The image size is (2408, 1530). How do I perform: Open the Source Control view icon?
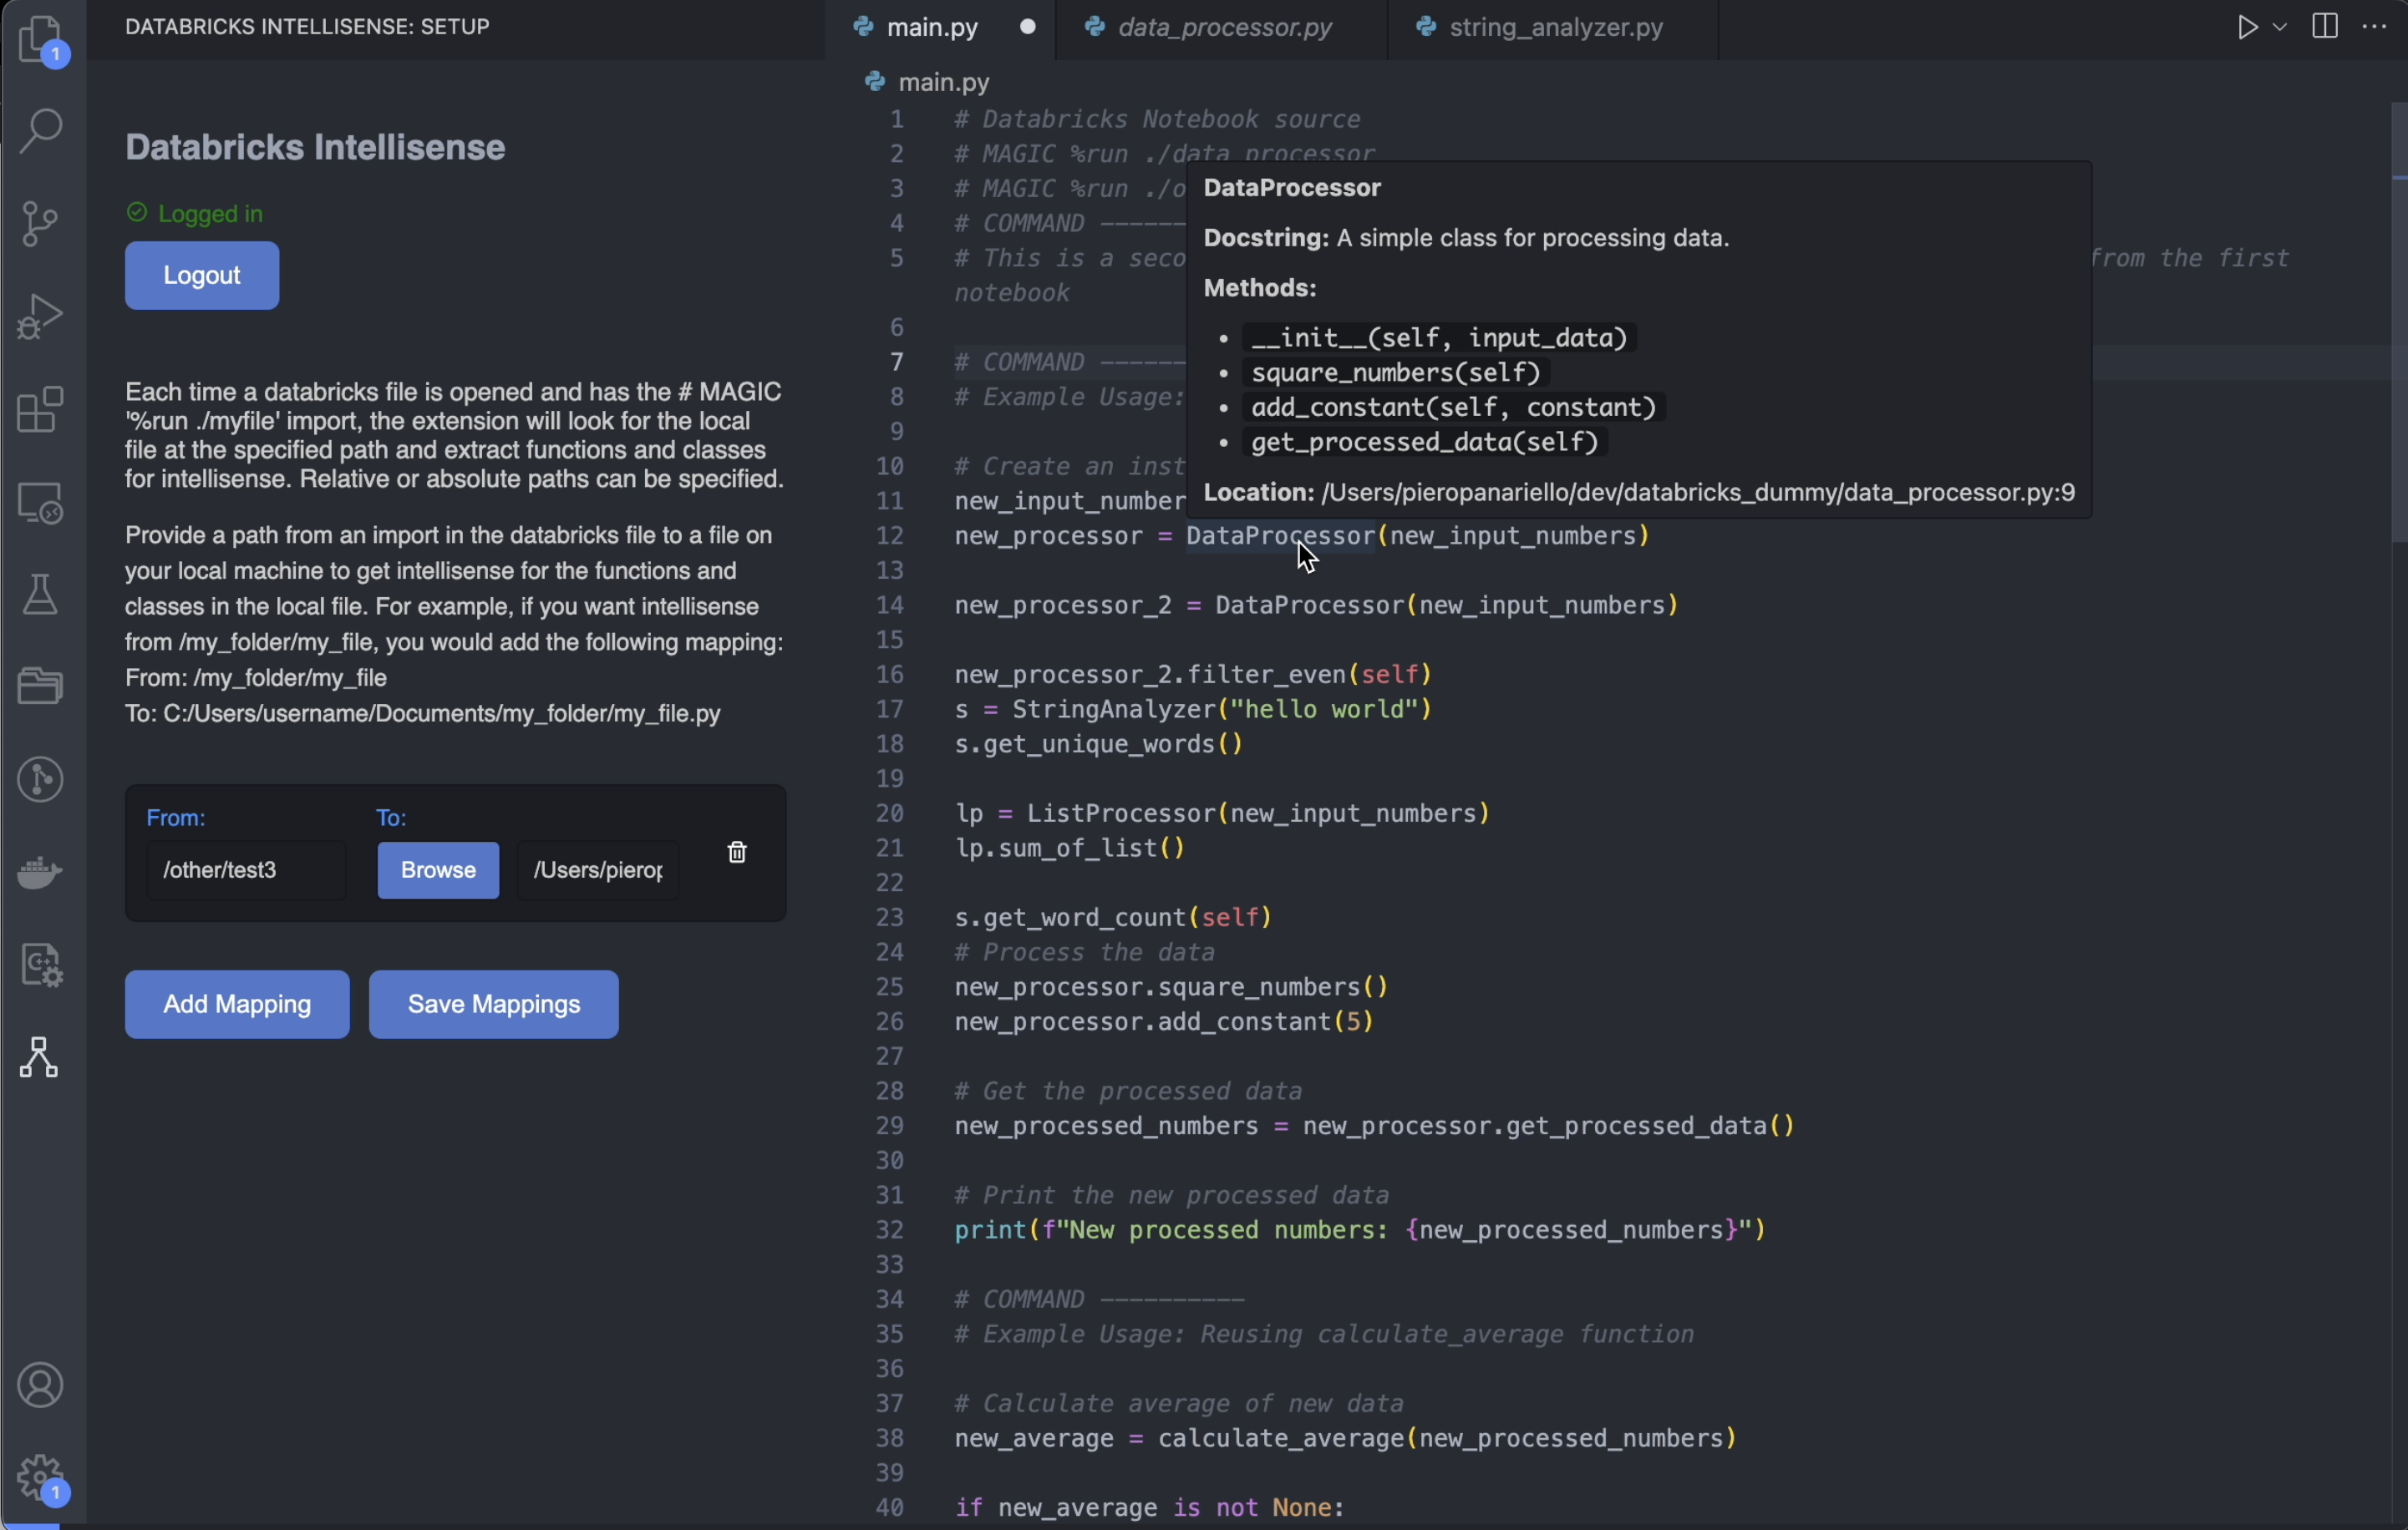[x=40, y=223]
